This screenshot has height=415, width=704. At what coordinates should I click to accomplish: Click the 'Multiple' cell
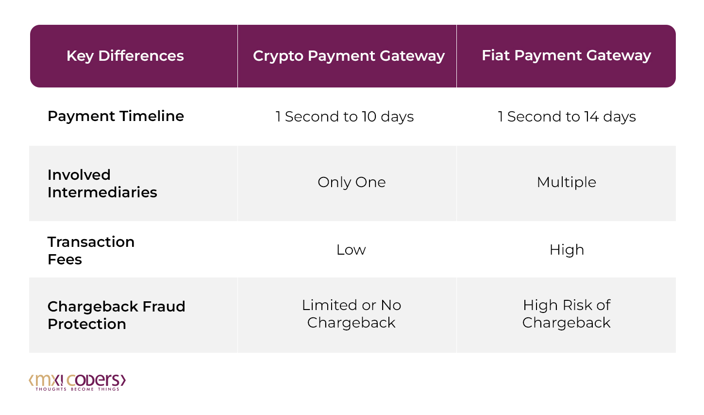point(566,182)
